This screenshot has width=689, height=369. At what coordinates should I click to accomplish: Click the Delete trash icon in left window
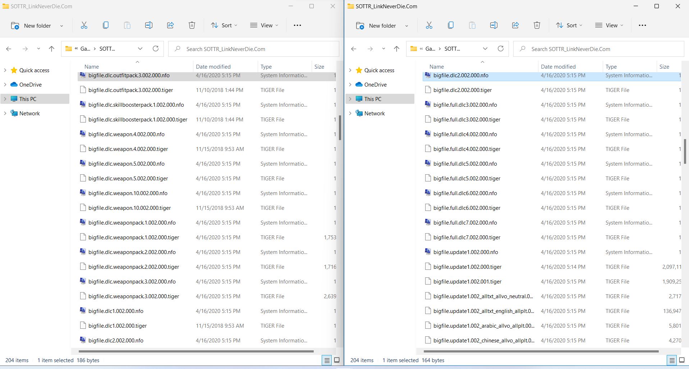pos(192,25)
